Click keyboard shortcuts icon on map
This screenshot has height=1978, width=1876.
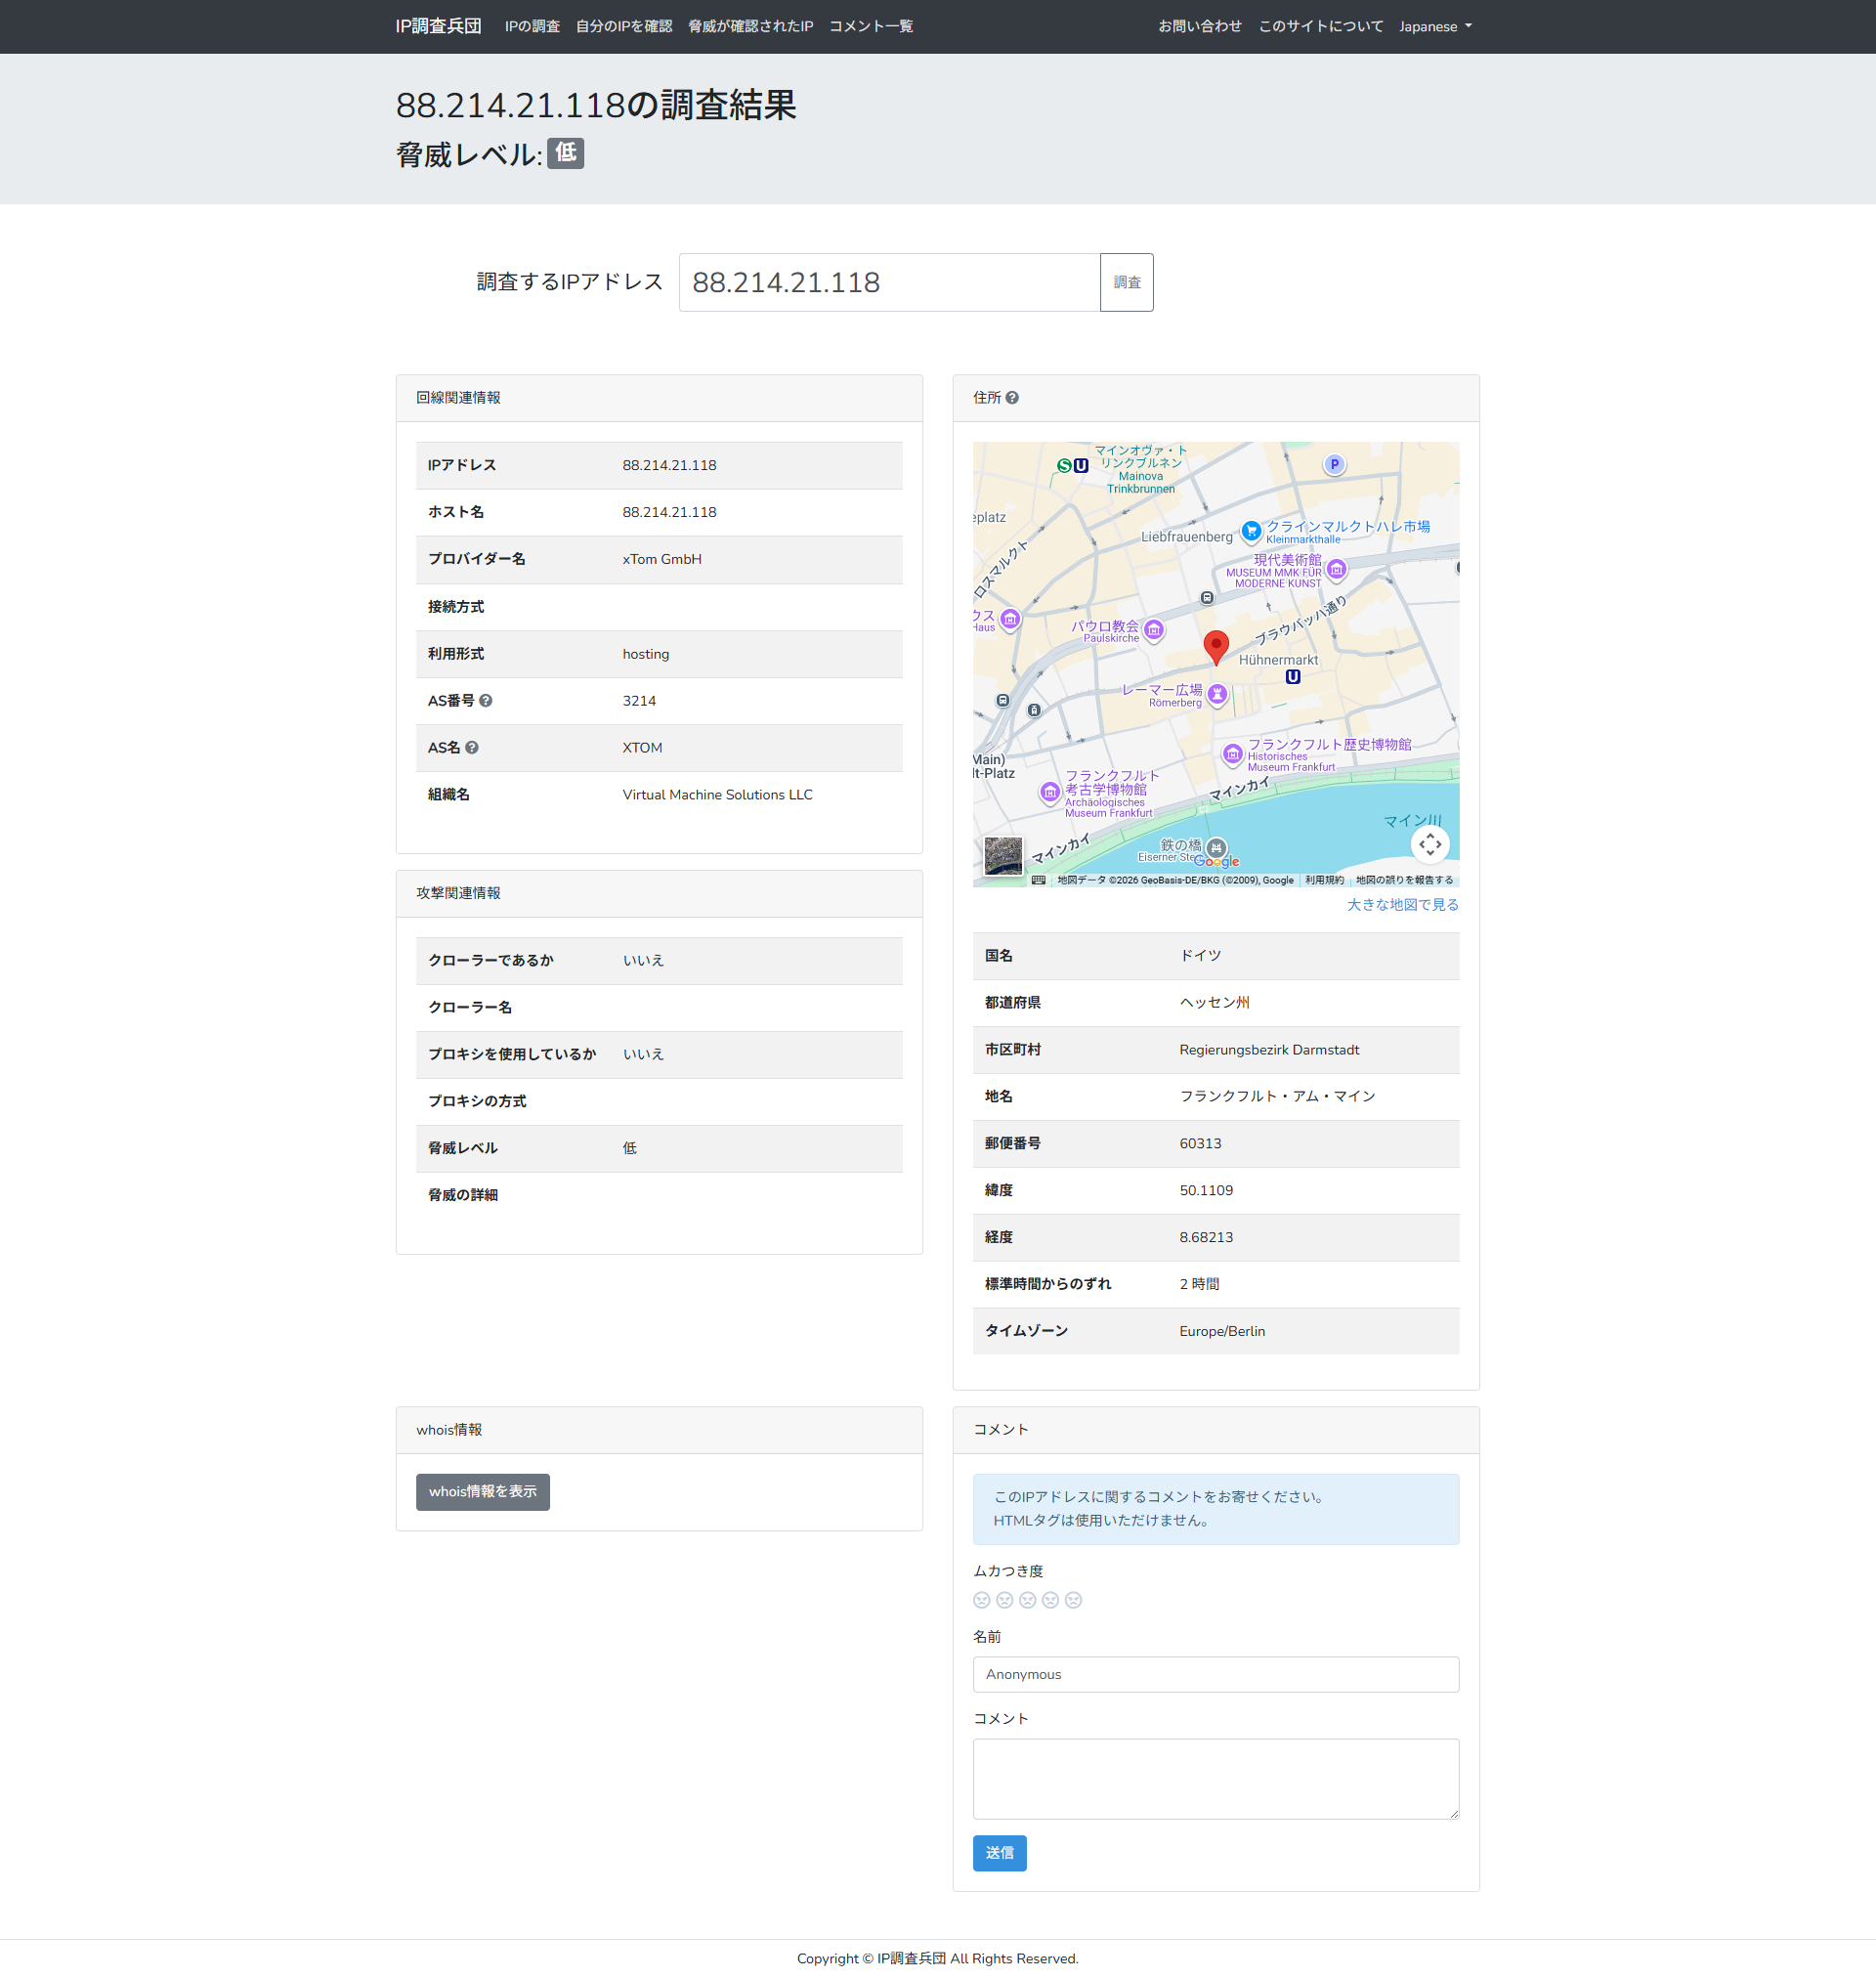(1039, 880)
